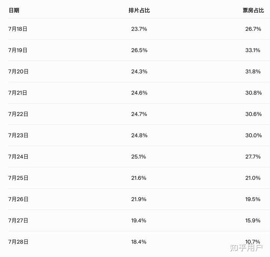
Task: Click the 18.4% value for 7月28日
Action: (x=139, y=242)
